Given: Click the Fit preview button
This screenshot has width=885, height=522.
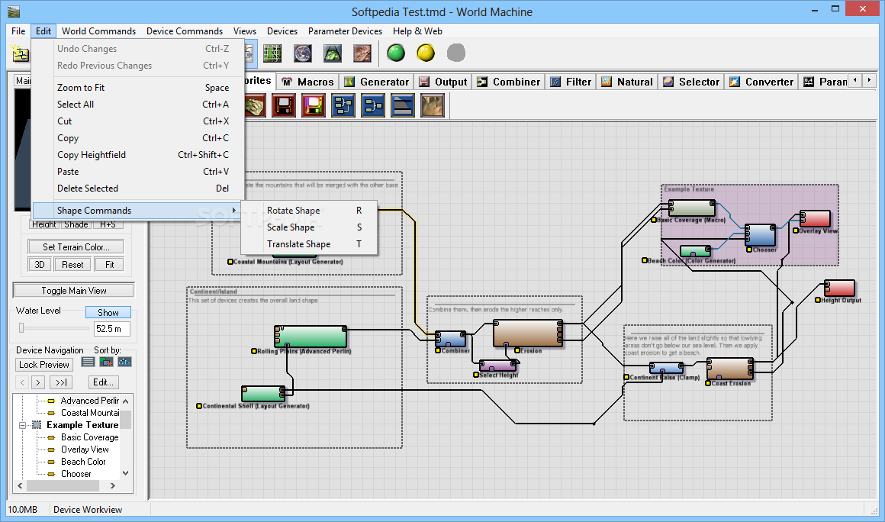Looking at the screenshot, I should pyautogui.click(x=110, y=264).
